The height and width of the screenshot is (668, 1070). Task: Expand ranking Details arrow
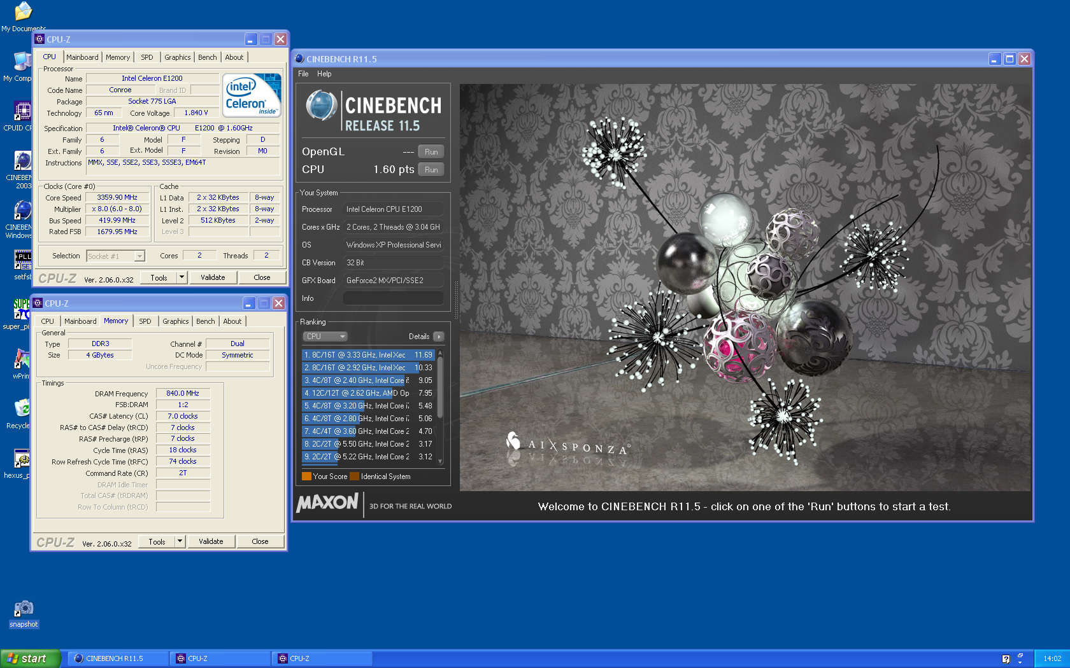coord(438,337)
